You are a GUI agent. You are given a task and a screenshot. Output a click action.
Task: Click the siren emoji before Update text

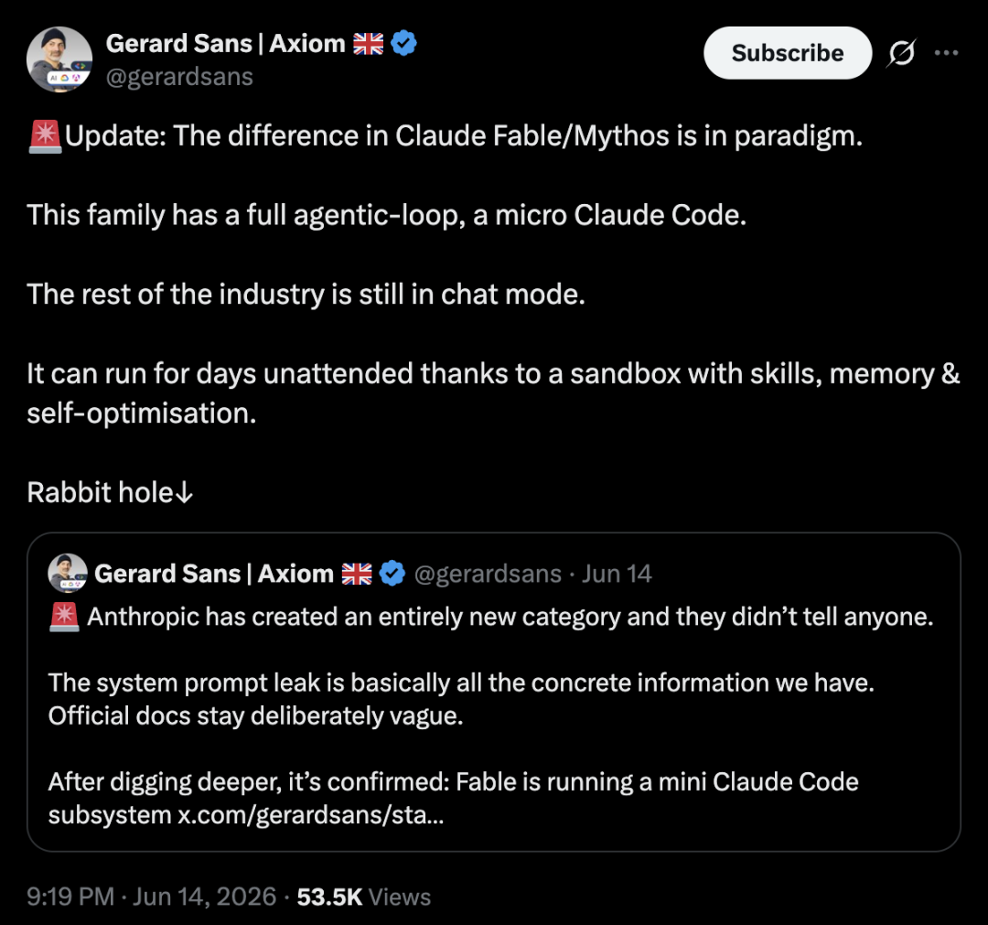pos(46,136)
